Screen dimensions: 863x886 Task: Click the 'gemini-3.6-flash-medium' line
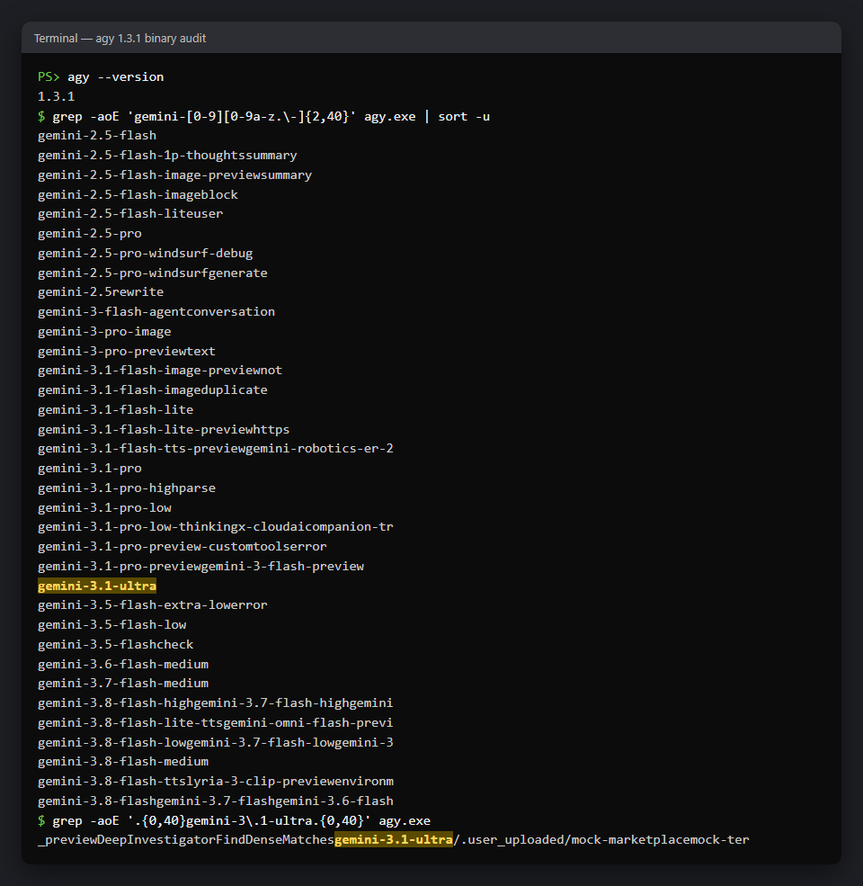[x=123, y=665]
